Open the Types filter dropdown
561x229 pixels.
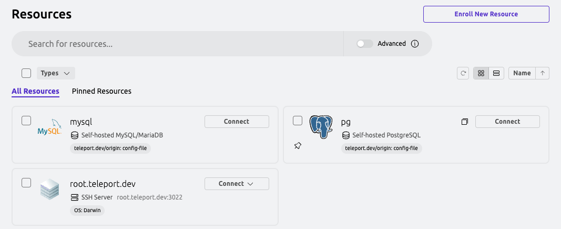(56, 73)
